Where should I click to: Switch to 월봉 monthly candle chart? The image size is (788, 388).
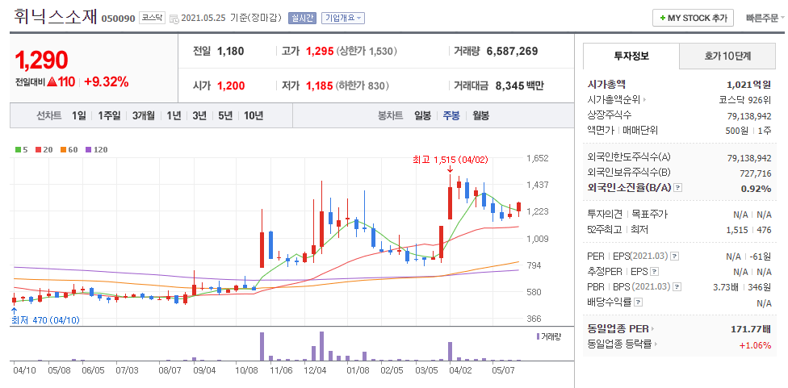pos(480,116)
